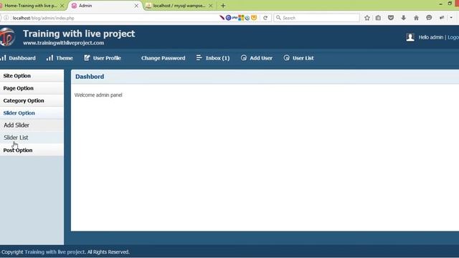Click the admin user avatar icon
The image size is (459, 258).
tap(410, 37)
